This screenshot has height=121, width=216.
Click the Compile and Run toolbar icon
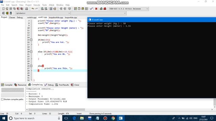pos(83,9)
